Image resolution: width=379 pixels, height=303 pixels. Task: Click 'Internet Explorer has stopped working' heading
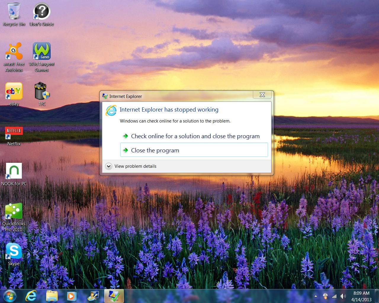tap(169, 109)
